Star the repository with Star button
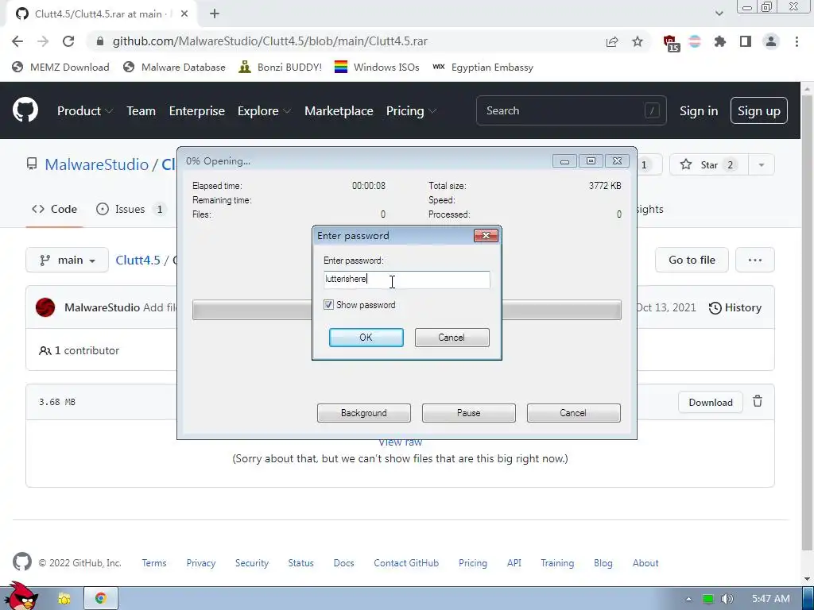 tap(708, 165)
